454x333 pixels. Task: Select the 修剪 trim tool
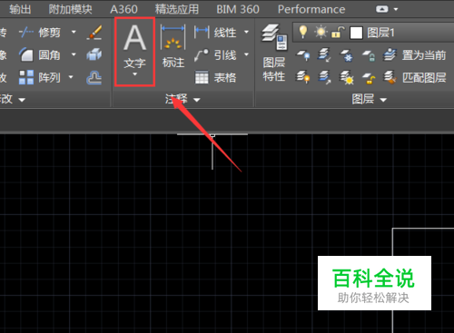click(x=40, y=32)
